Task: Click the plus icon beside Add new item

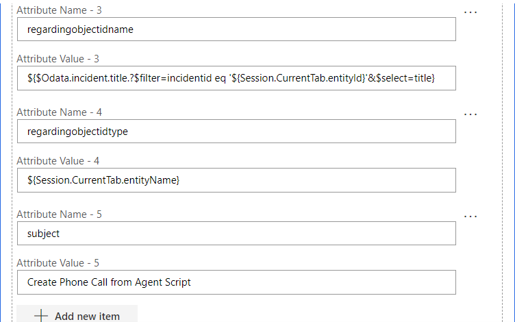Action: pyautogui.click(x=41, y=316)
